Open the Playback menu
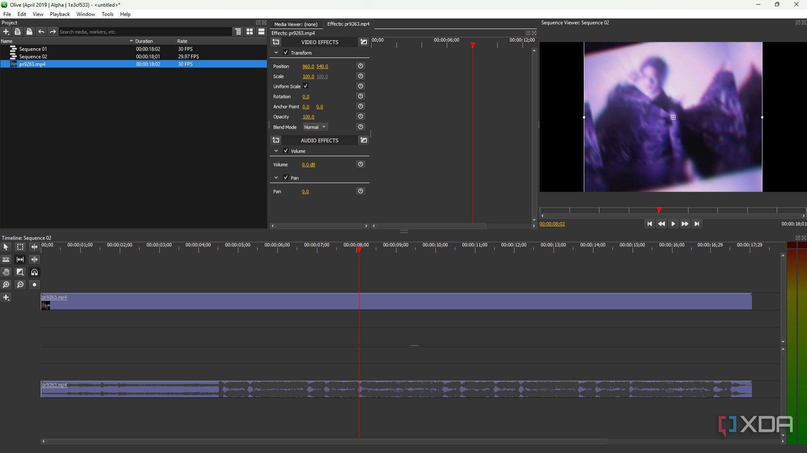This screenshot has width=807, height=453. 60,14
